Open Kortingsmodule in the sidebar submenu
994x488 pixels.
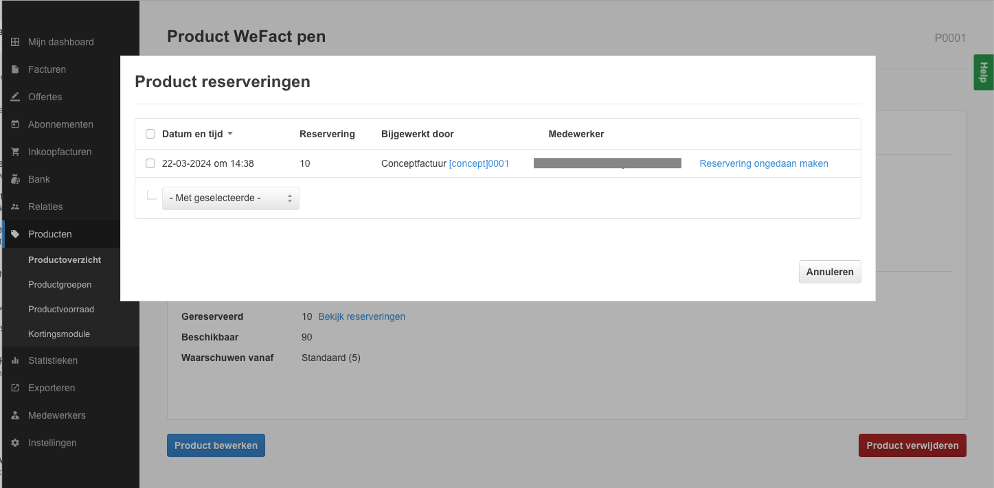tap(59, 334)
